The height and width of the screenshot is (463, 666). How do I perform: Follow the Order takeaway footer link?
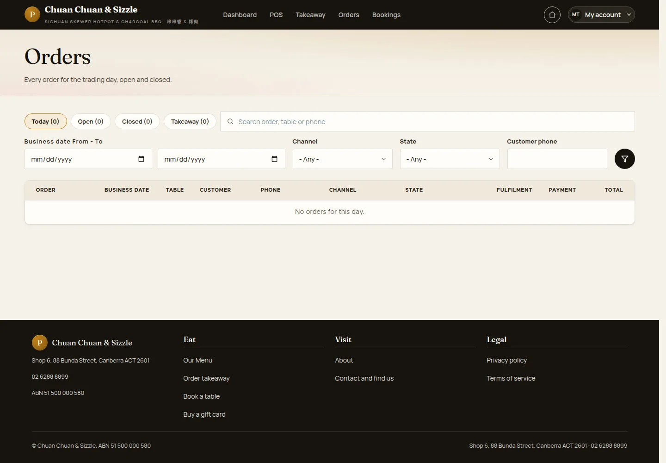click(x=206, y=378)
